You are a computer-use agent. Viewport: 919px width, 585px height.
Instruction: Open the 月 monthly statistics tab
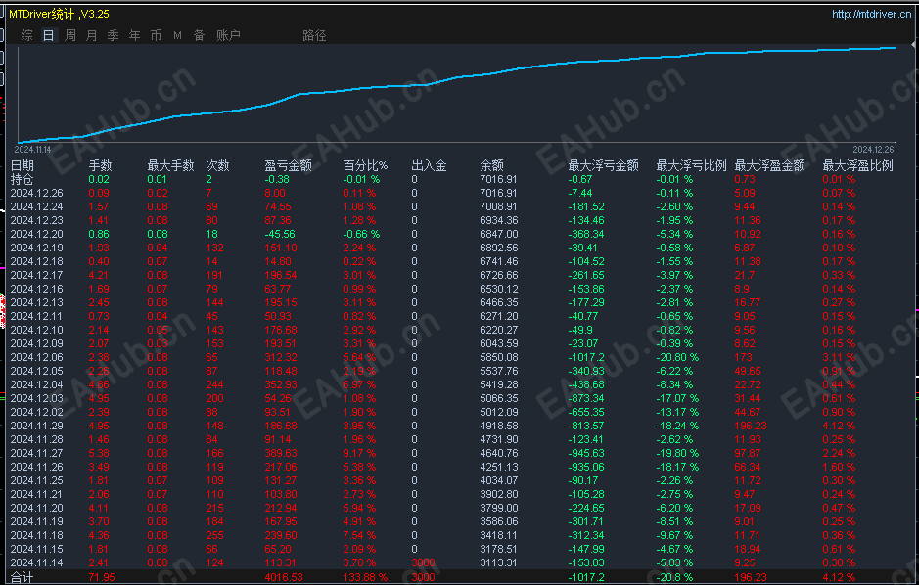point(91,36)
